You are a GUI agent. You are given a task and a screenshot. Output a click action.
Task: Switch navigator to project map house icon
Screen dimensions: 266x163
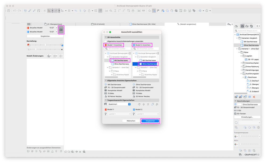point(236,26)
